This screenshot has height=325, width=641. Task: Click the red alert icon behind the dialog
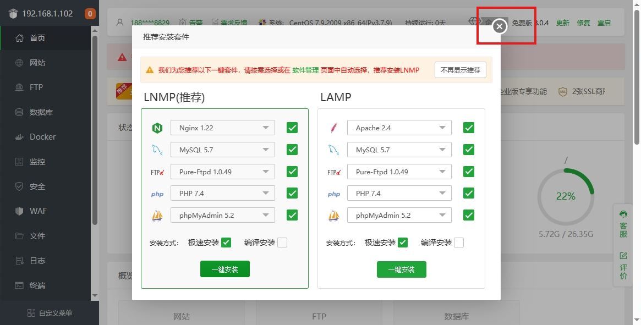pyautogui.click(x=122, y=57)
